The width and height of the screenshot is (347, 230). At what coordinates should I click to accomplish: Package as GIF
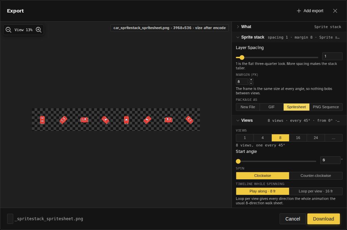pos(271,107)
